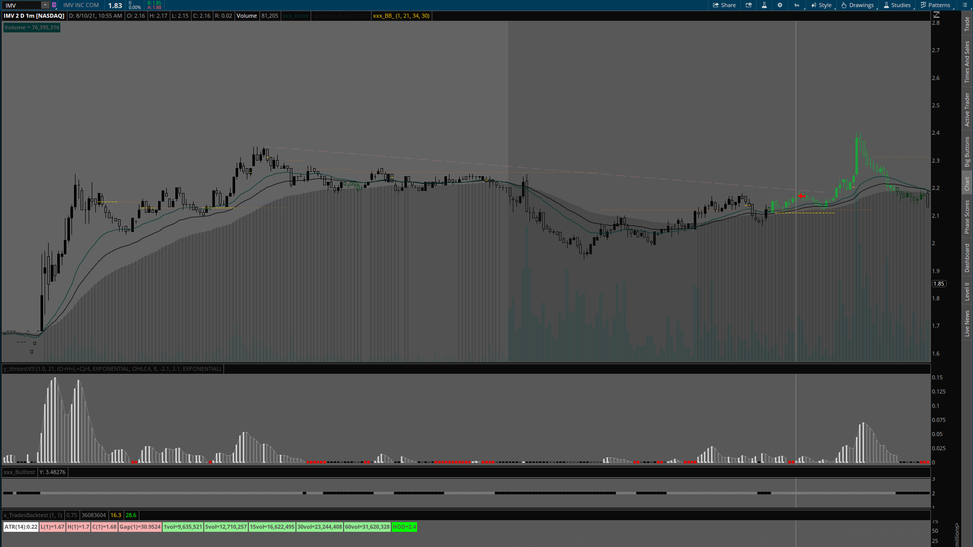Click the Patterns button
Viewport: 973px width, 547px height.
pyautogui.click(x=935, y=5)
